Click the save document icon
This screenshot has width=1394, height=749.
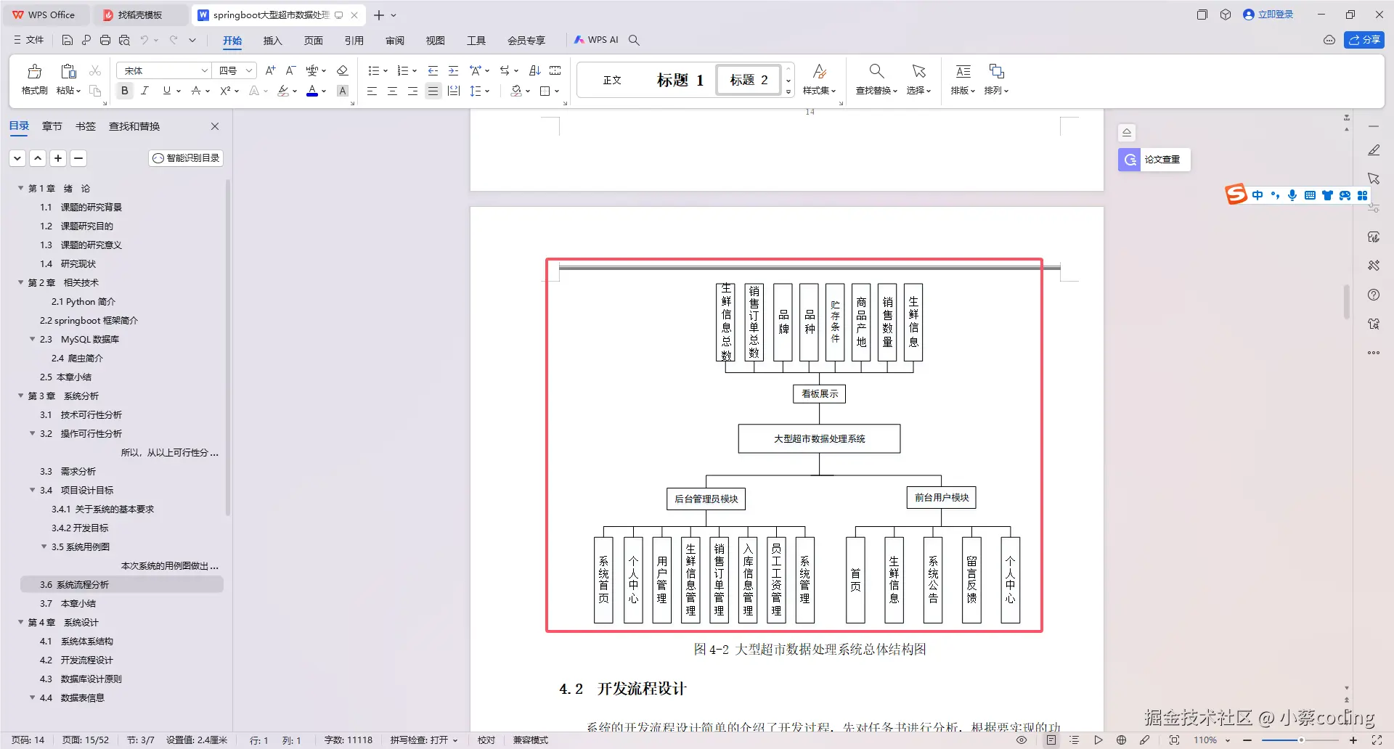click(x=68, y=40)
